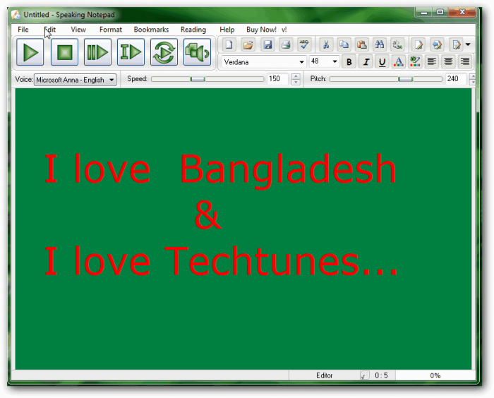Create a new blank document
The width and height of the screenshot is (494, 398).
pos(229,44)
